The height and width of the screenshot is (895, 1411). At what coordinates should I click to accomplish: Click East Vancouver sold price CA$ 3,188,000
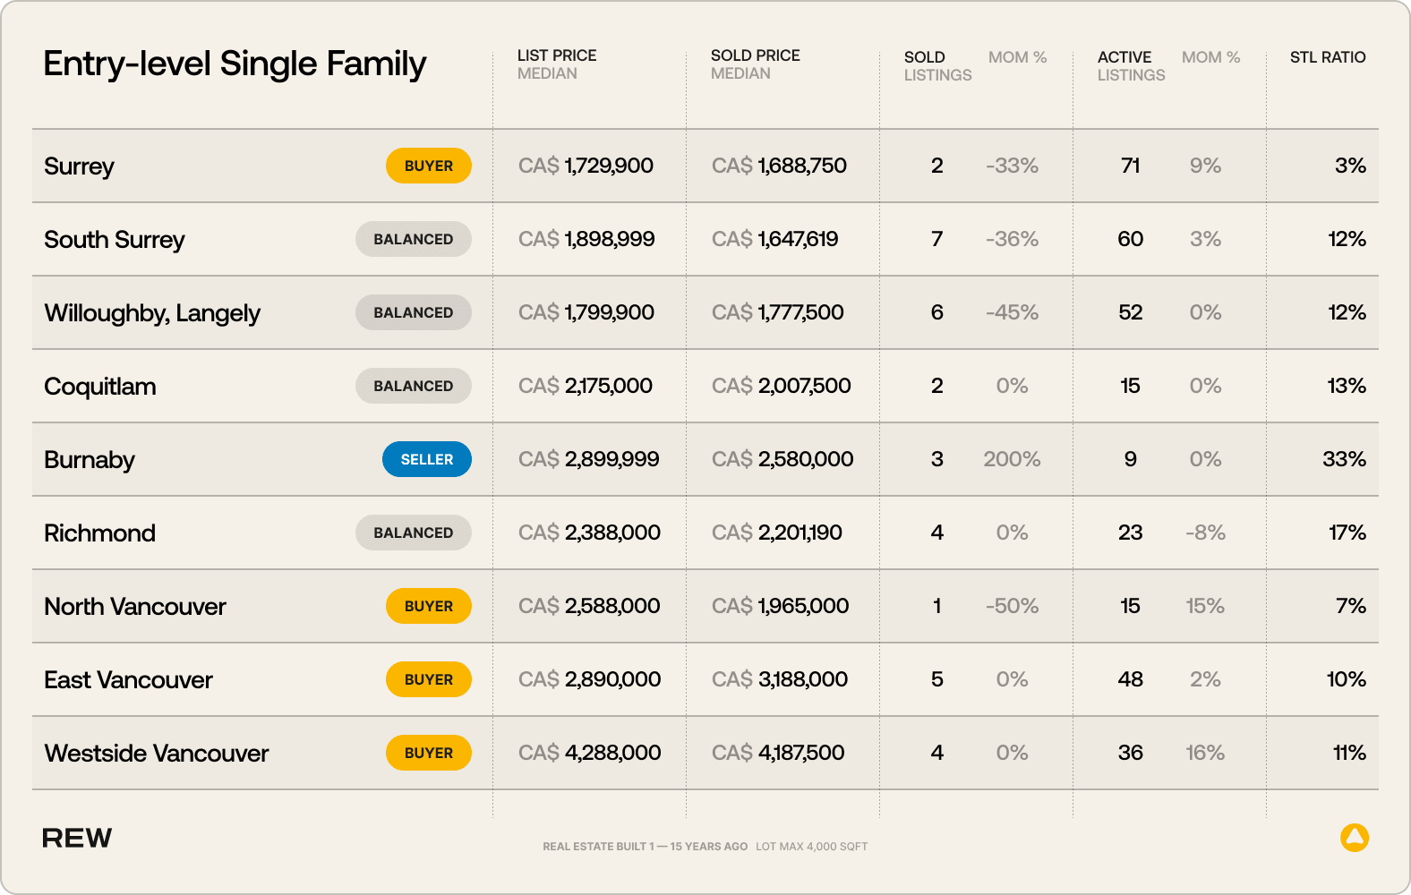pyautogui.click(x=780, y=679)
